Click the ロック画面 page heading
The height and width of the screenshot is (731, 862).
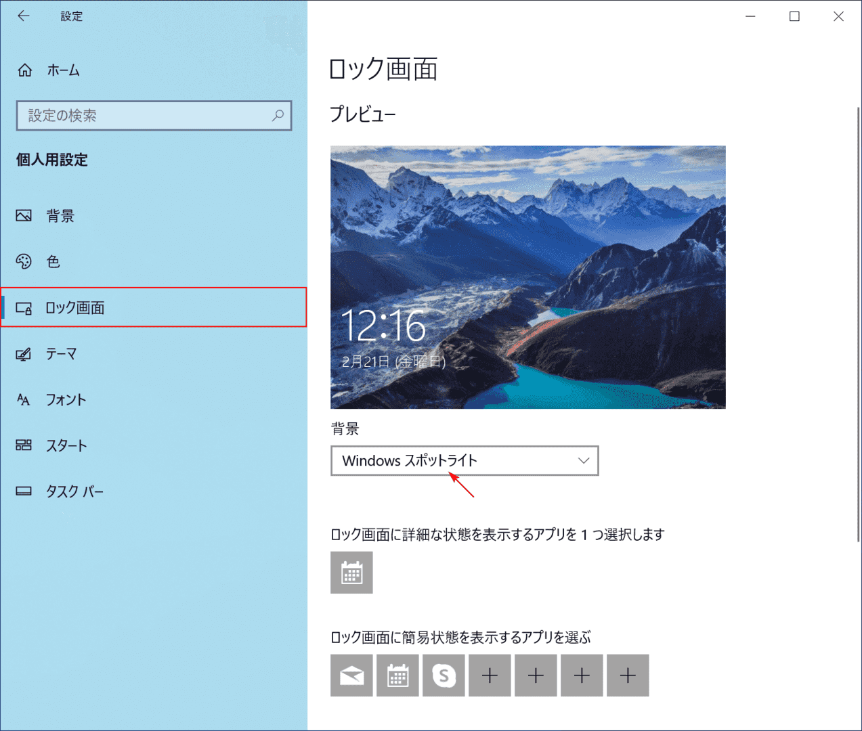click(x=383, y=69)
